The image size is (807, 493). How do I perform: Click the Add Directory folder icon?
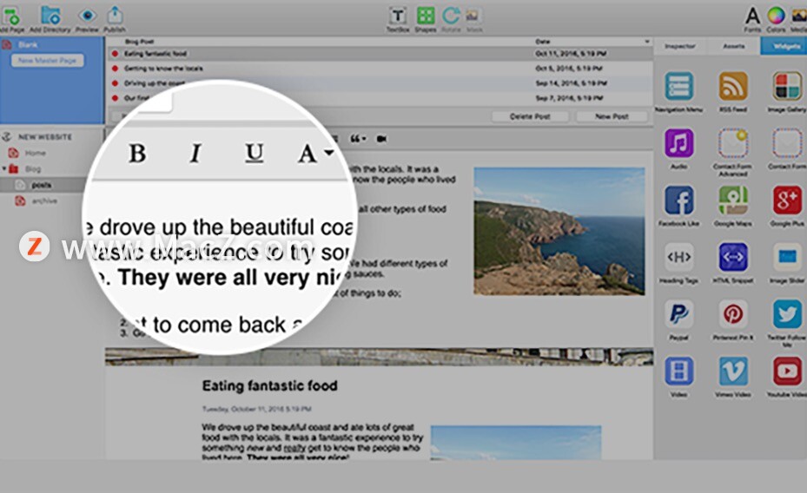50,16
